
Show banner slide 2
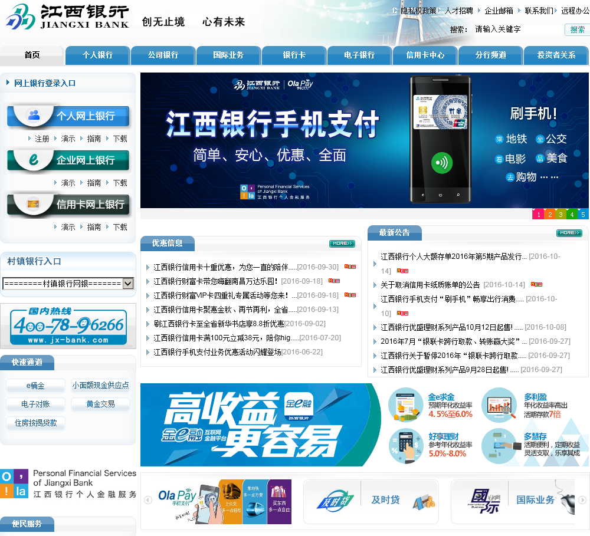coord(549,214)
